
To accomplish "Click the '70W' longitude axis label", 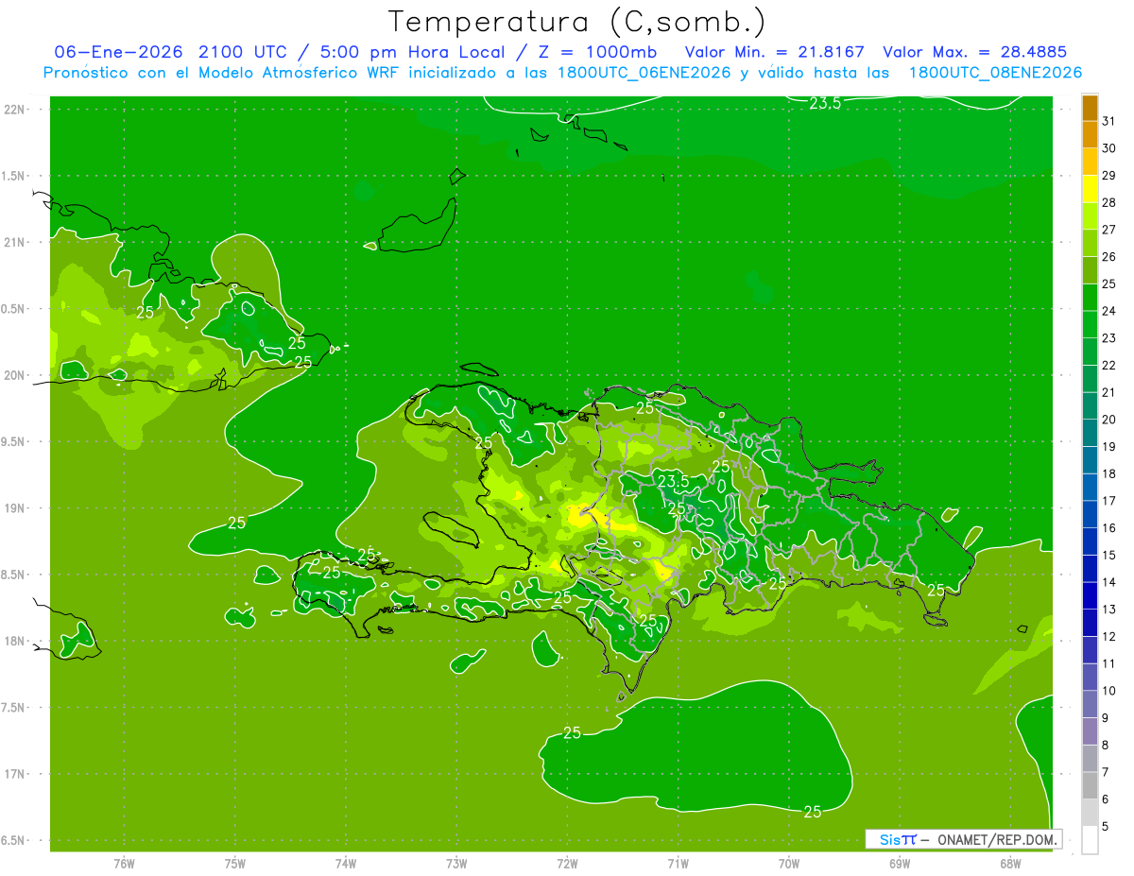I will (x=789, y=864).
